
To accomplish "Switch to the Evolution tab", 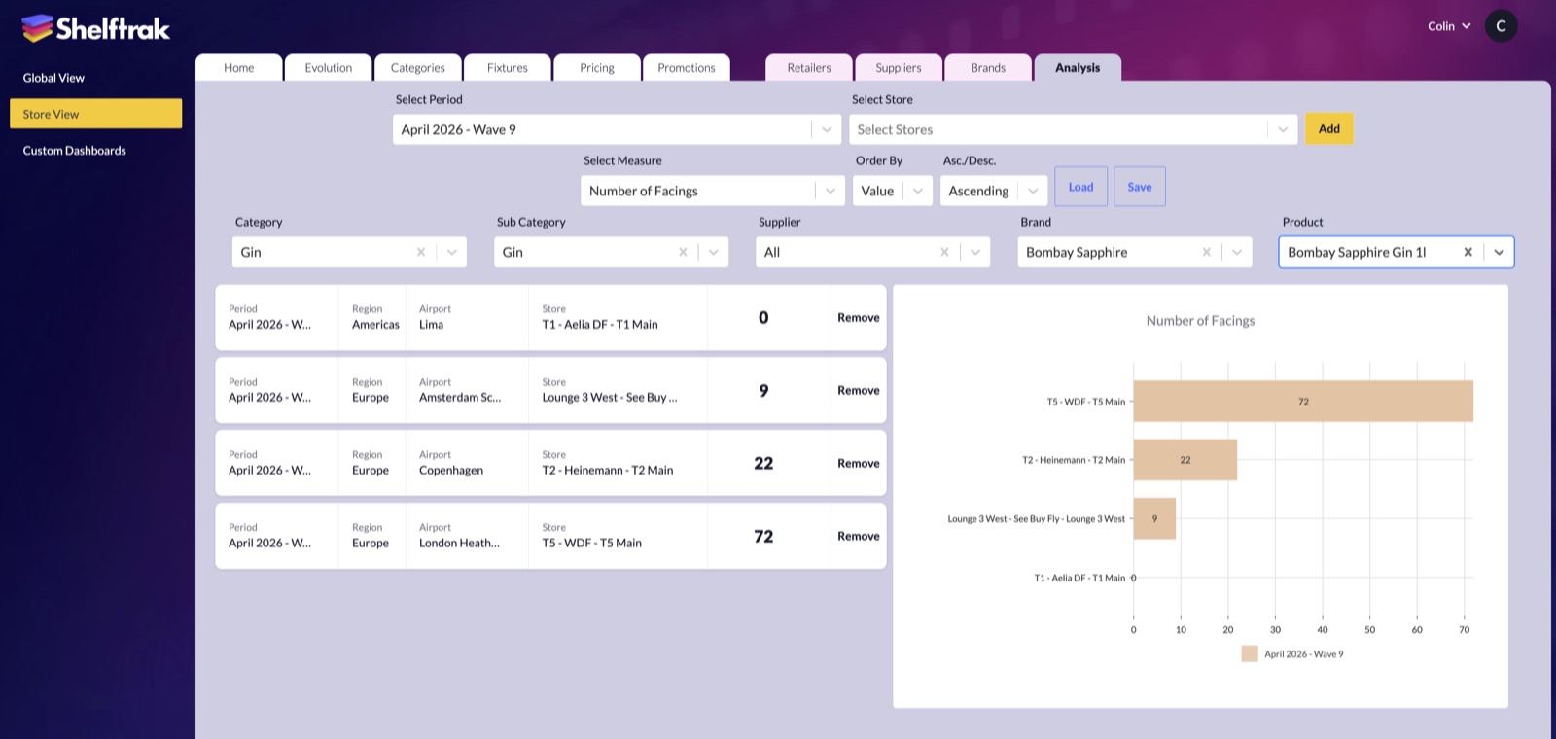I will [328, 67].
